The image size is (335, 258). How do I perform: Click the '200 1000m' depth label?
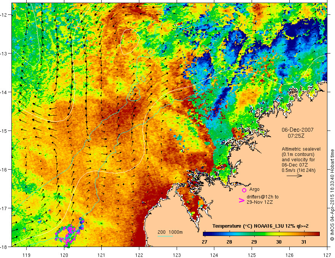pyautogui.click(x=170, y=232)
